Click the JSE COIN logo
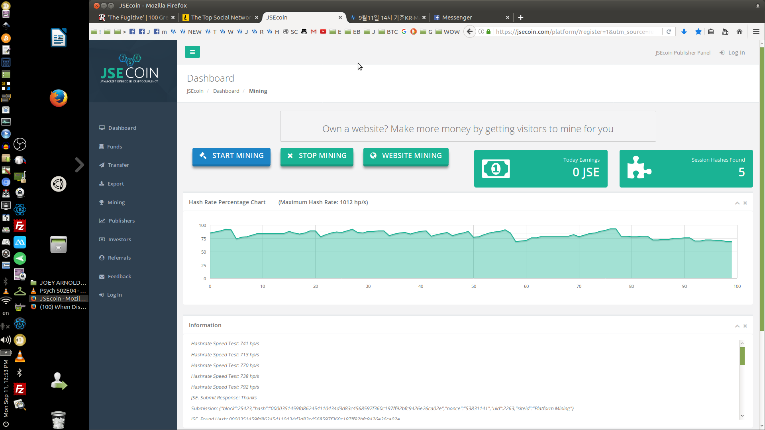Viewport: 765px width, 430px height. click(x=129, y=68)
